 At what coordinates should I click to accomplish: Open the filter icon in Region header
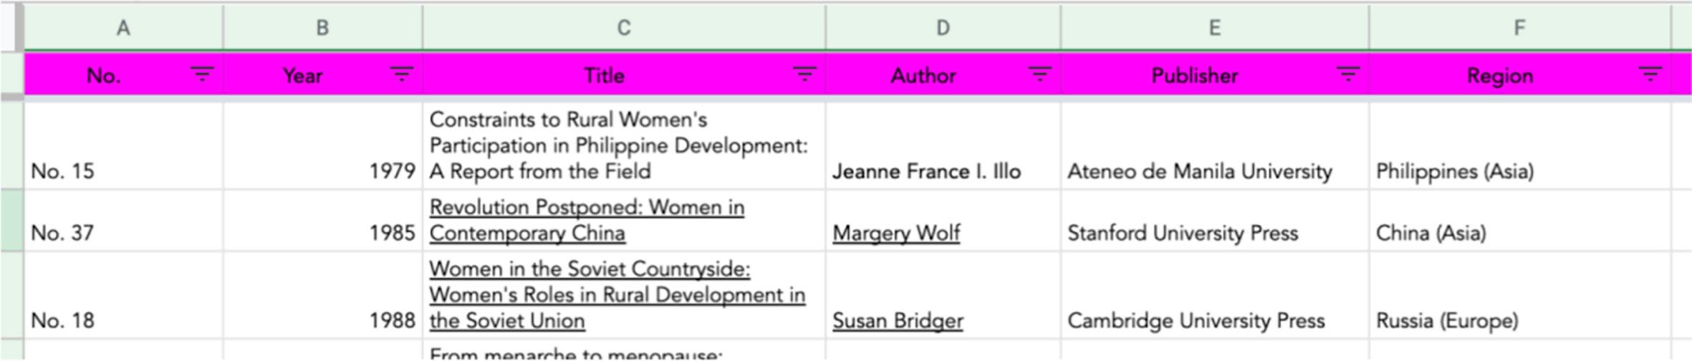[1650, 74]
